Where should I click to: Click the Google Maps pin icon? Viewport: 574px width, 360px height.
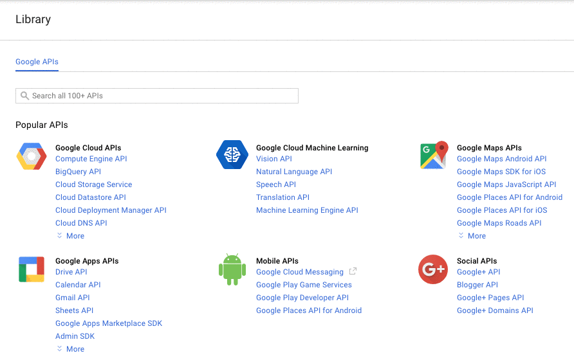(x=434, y=155)
